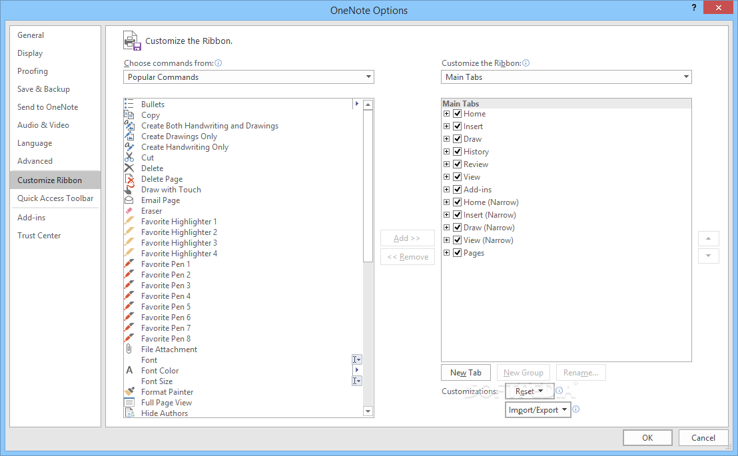The height and width of the screenshot is (456, 738).
Task: Click commands list scrollbar up arrow
Action: pyautogui.click(x=368, y=105)
